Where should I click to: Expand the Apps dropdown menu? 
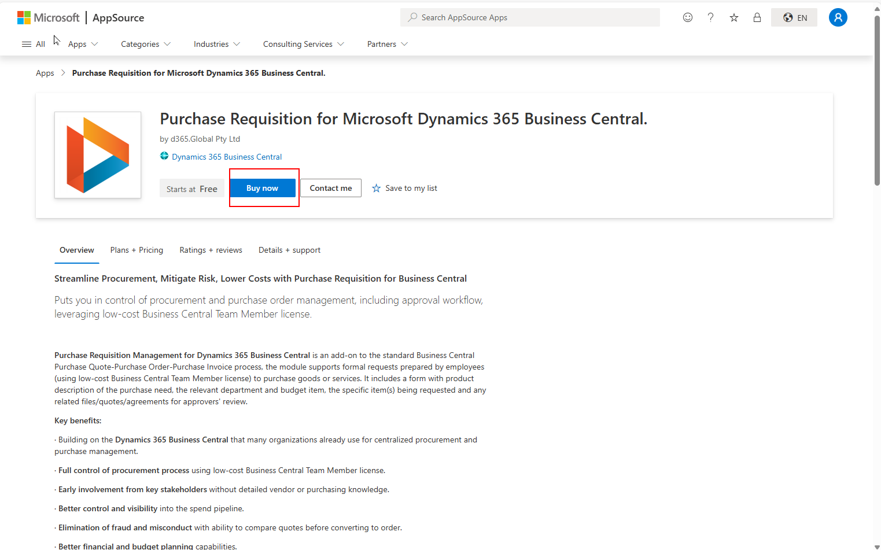(x=83, y=44)
